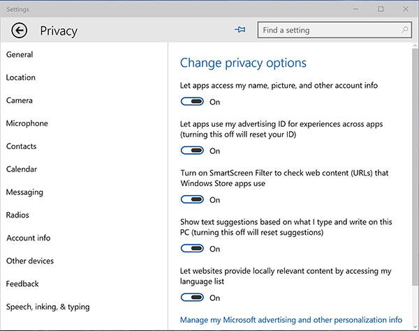Maximize the Settings window
The height and width of the screenshot is (331, 419).
pyautogui.click(x=381, y=9)
